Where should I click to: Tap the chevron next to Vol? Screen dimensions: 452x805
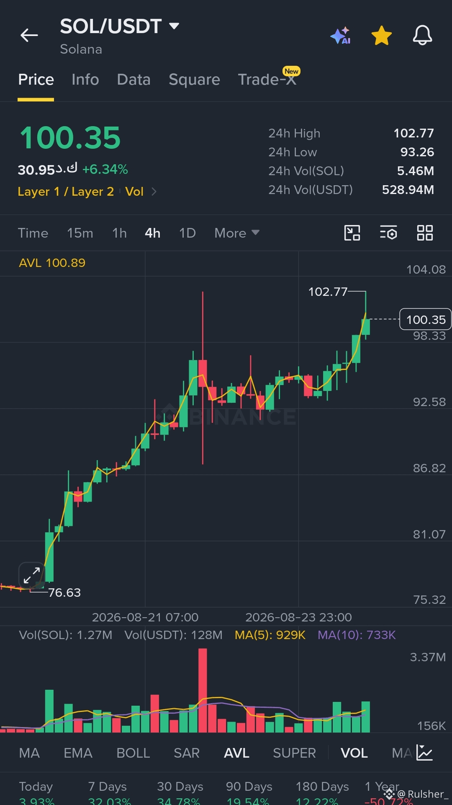coord(154,192)
